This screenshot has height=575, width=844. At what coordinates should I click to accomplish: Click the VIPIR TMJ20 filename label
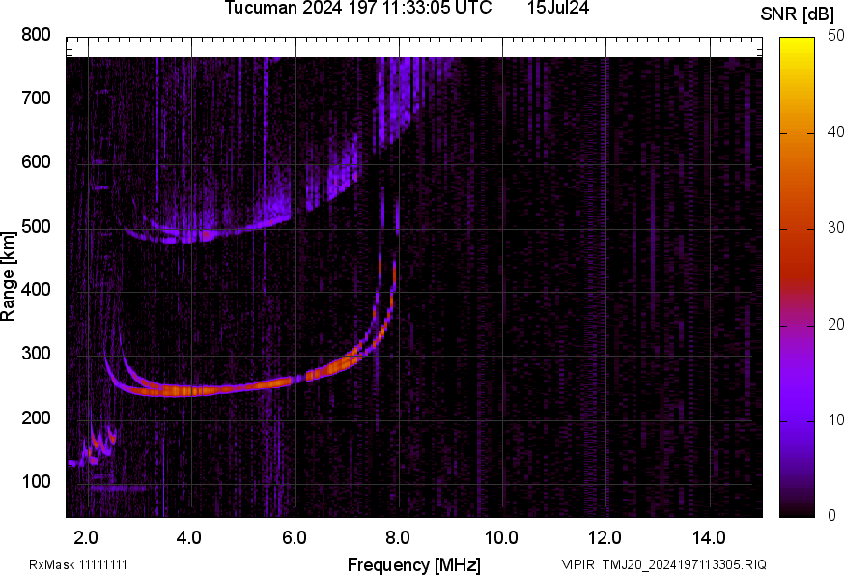tap(663, 564)
